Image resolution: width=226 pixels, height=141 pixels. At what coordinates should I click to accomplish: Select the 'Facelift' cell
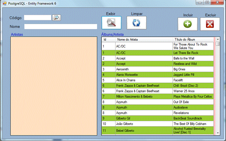(x=193, y=80)
